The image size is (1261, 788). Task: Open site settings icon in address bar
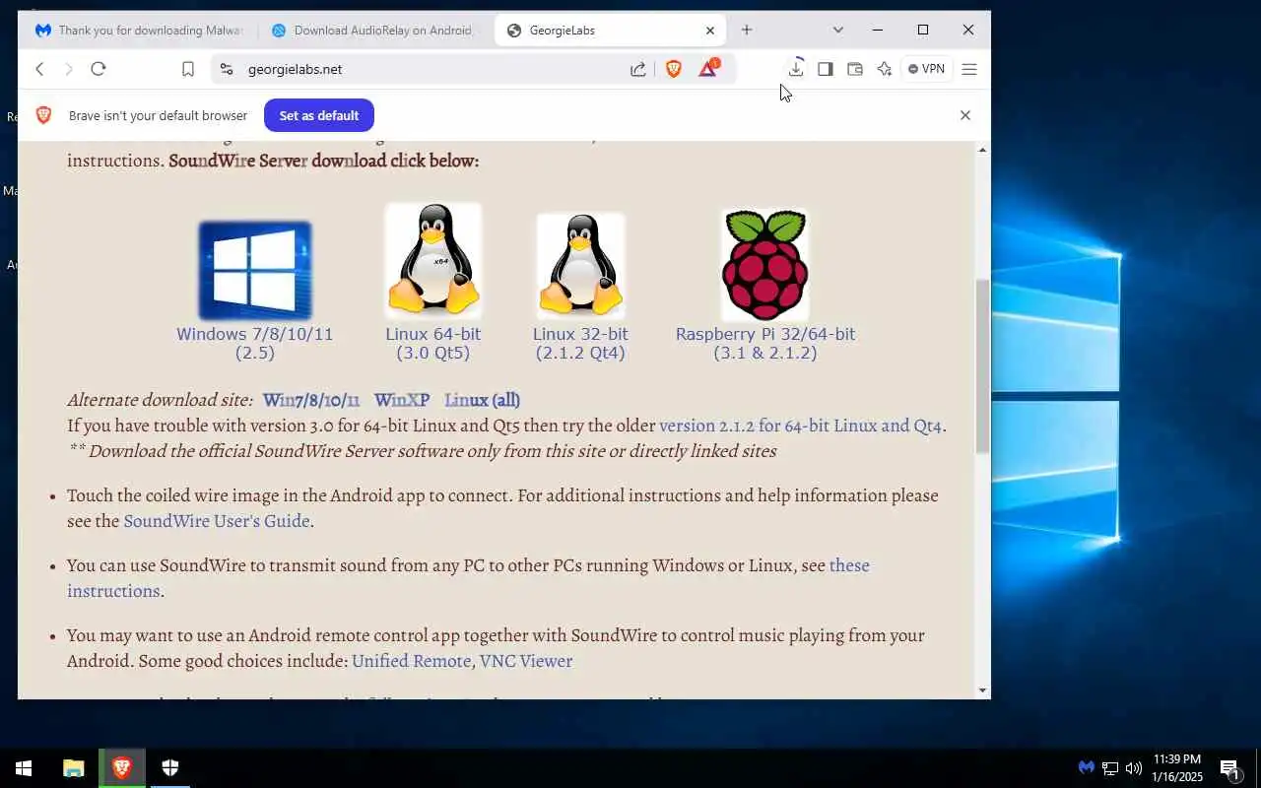(x=226, y=69)
